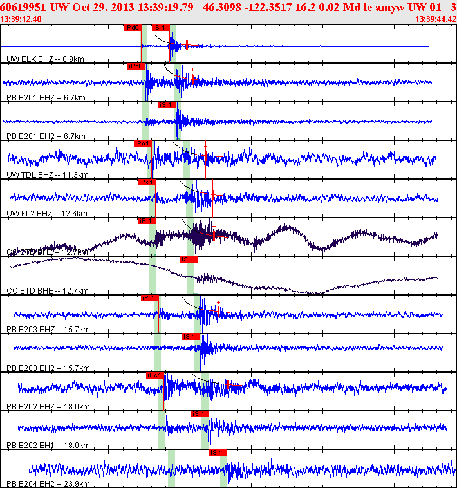Select the iPc1 pick on TDL EHZ
Image resolution: width=457 pixels, height=488 pixels.
(143, 144)
